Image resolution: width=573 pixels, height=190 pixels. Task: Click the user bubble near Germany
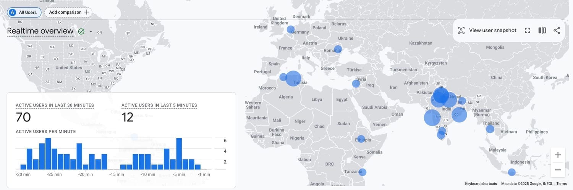291,29
